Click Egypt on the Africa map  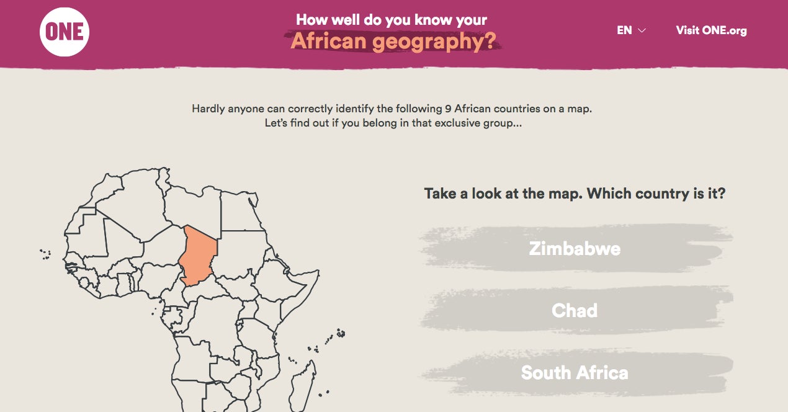tap(241, 210)
